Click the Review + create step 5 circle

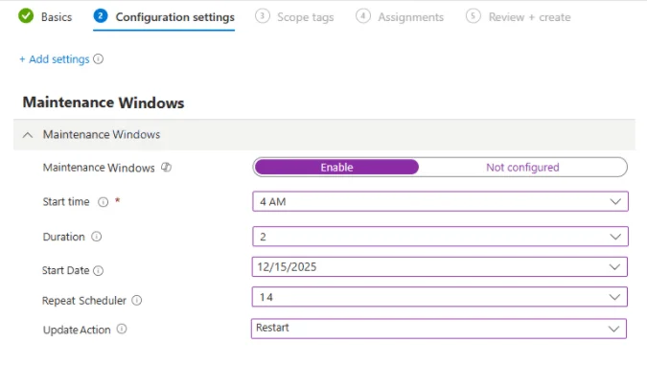coord(474,16)
